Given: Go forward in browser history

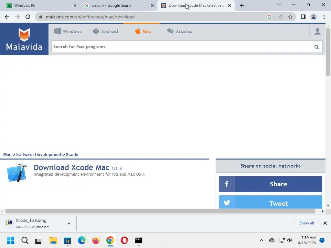Looking at the screenshot, I should (17, 17).
